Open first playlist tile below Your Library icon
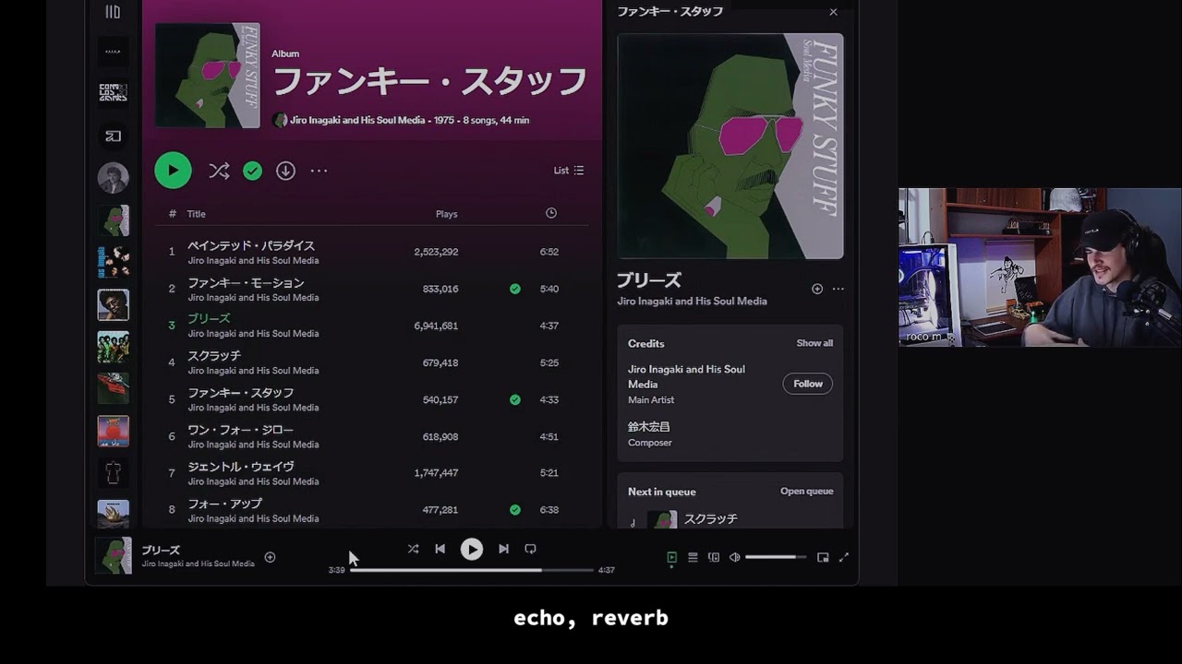The height and width of the screenshot is (664, 1182). [x=114, y=52]
